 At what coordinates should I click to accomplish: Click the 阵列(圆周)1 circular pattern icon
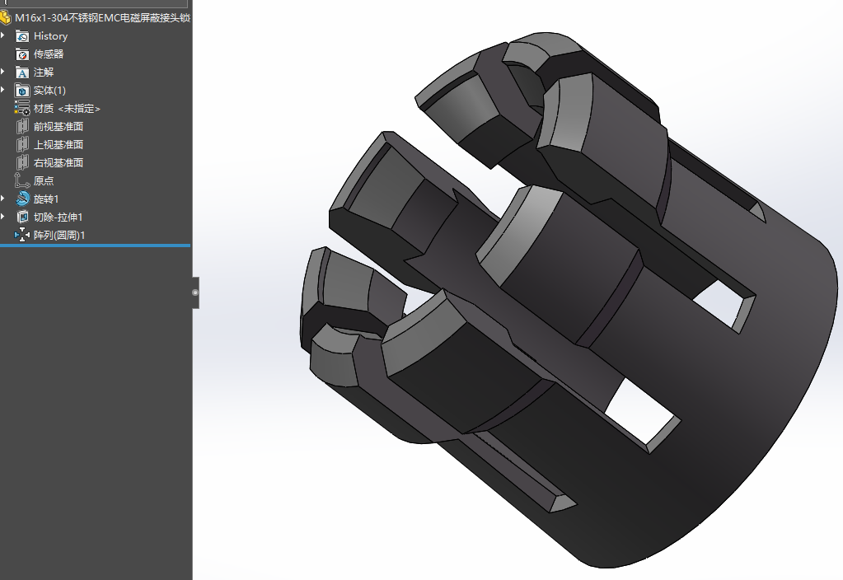(x=22, y=236)
